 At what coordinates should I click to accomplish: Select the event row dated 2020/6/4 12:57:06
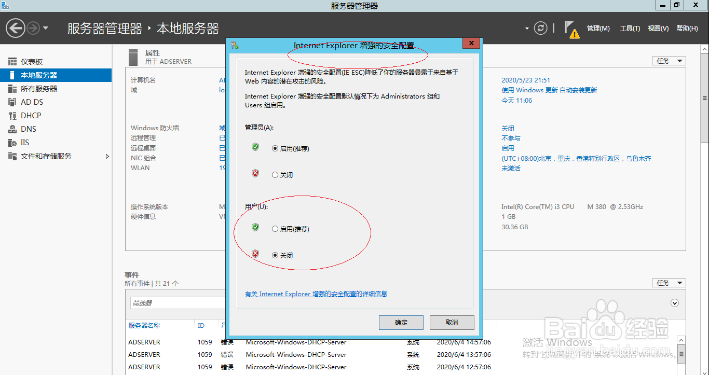[x=400, y=367]
